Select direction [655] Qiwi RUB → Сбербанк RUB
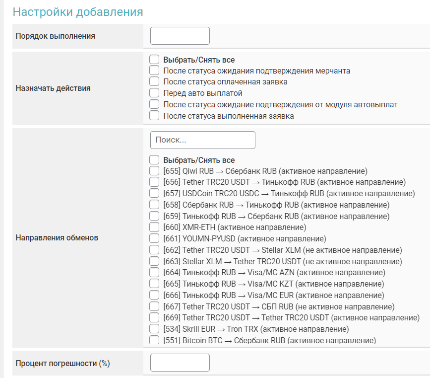 tap(154, 171)
